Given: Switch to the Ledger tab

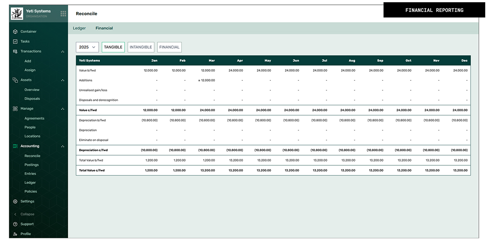Looking at the screenshot, I should click(79, 28).
